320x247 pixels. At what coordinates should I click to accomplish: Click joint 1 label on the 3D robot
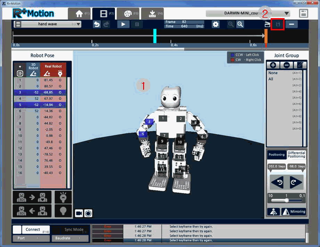[x=163, y=118]
